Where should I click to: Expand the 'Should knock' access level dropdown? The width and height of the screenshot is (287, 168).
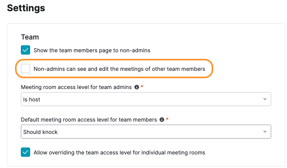pos(146,132)
